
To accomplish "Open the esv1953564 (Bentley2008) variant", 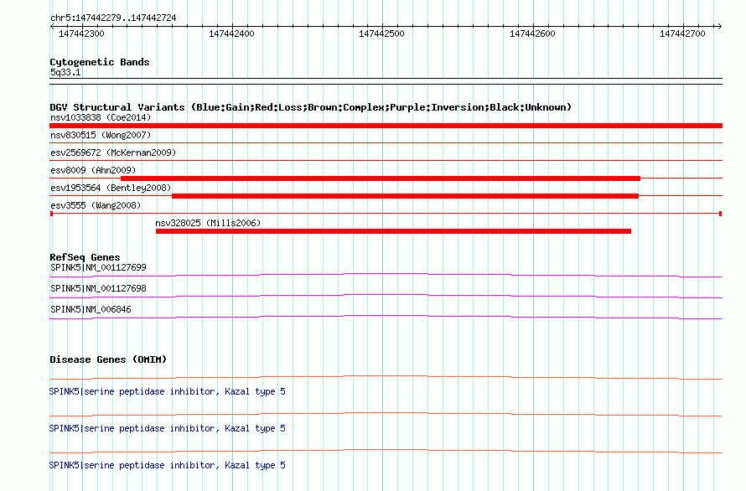I will pos(111,188).
